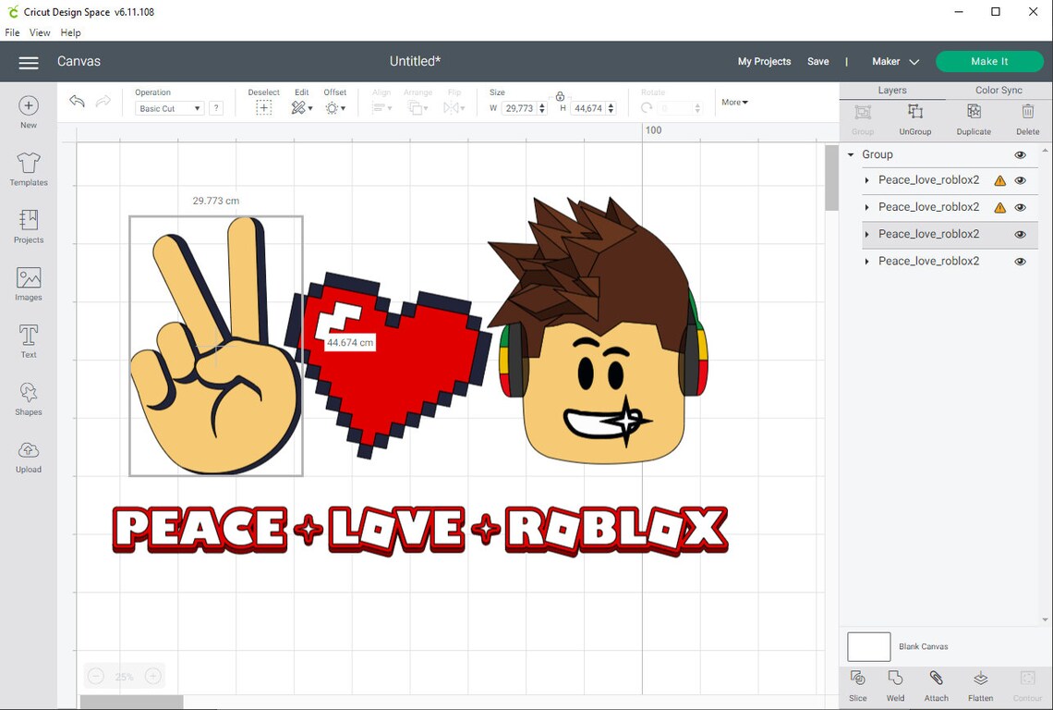Open the Upload tool in the sidebar

(x=28, y=456)
